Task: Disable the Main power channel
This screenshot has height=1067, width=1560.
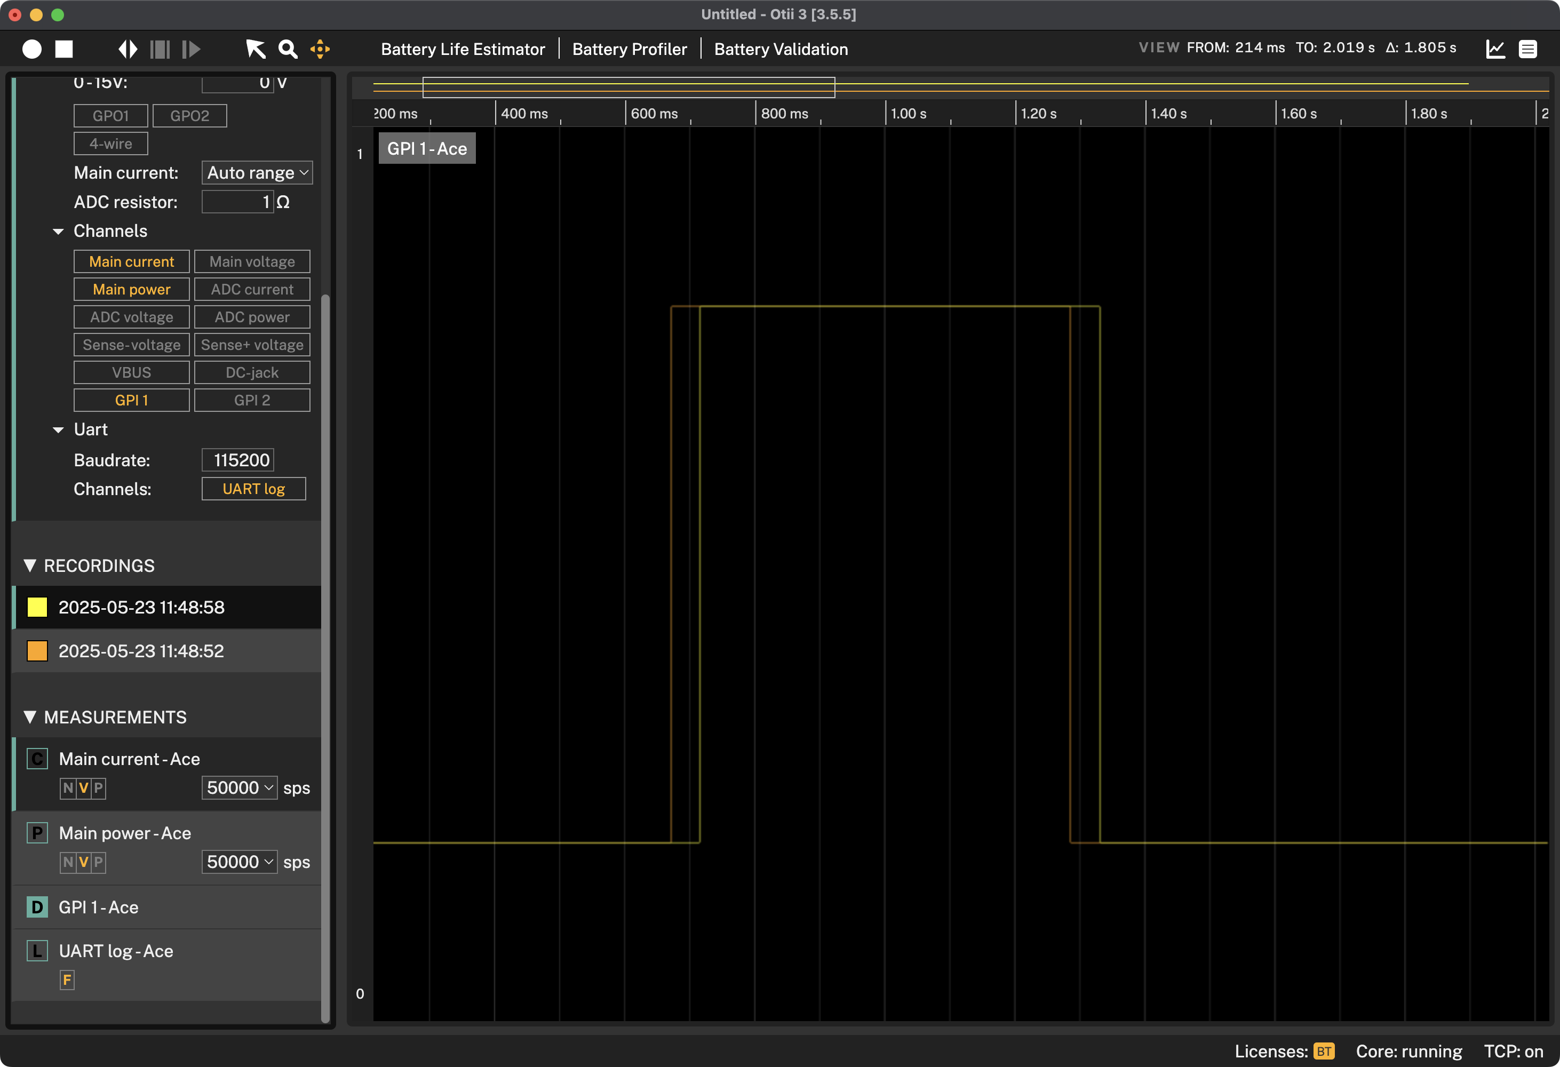Action: point(132,289)
